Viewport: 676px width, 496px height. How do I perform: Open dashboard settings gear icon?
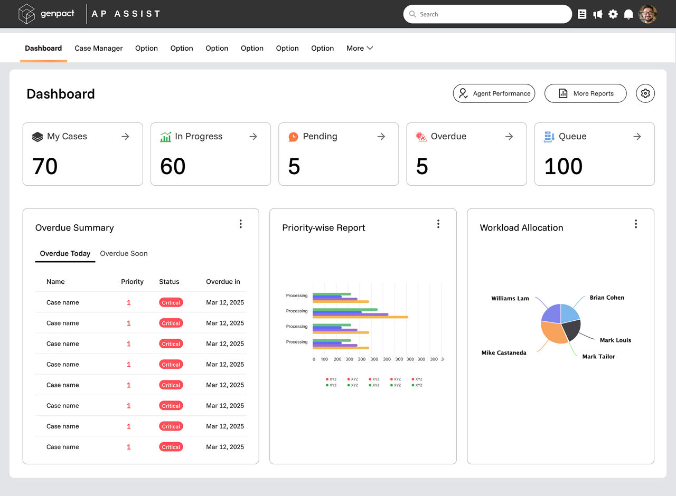tap(645, 93)
